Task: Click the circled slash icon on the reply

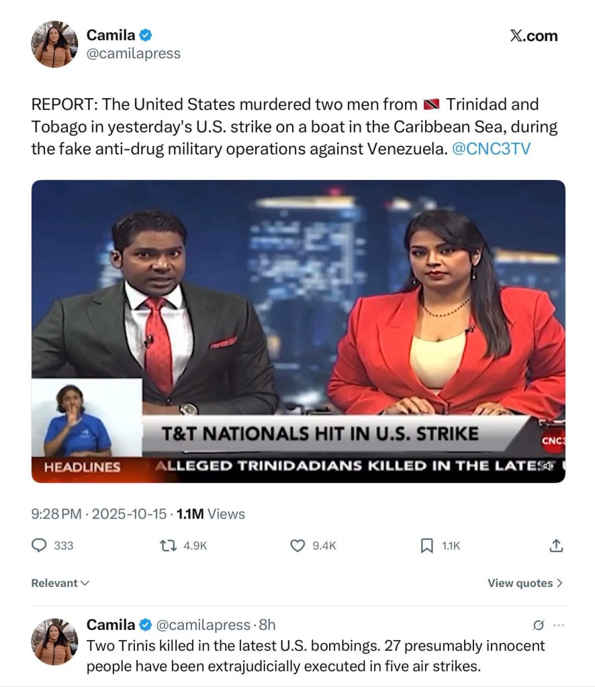Action: tap(539, 625)
